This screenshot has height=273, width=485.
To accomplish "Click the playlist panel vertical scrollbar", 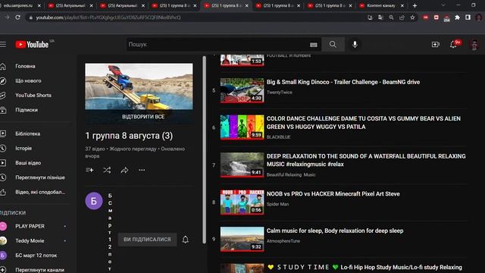I will click(204, 149).
